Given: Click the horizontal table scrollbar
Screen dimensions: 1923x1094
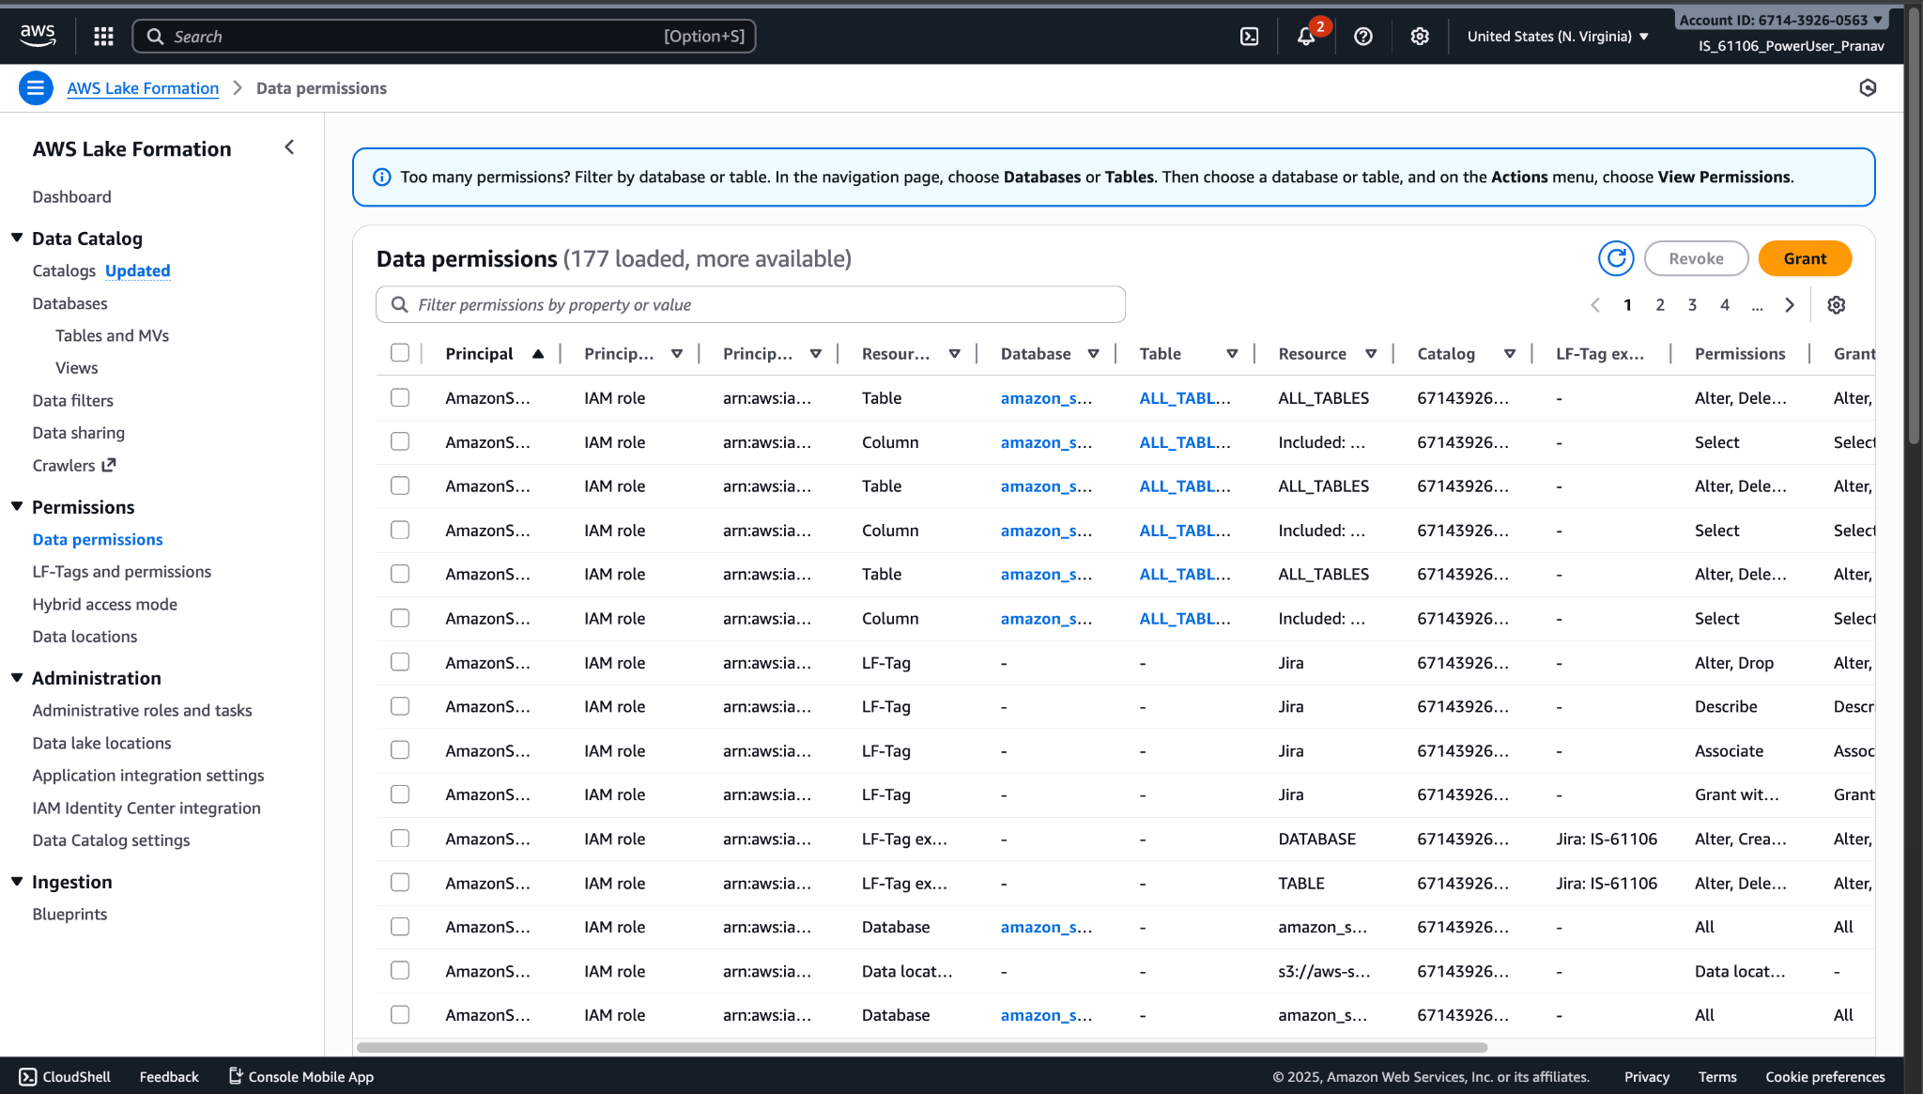Looking at the screenshot, I should pos(922,1047).
